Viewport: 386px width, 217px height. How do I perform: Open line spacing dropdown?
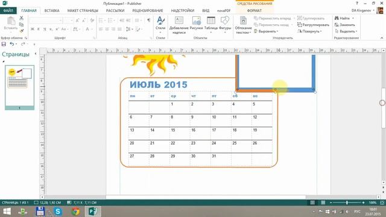[129, 29]
